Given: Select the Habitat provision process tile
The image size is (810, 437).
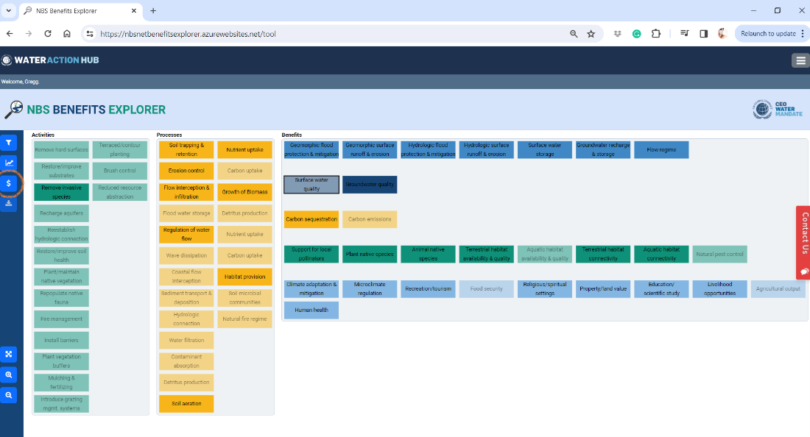Looking at the screenshot, I should coord(245,277).
